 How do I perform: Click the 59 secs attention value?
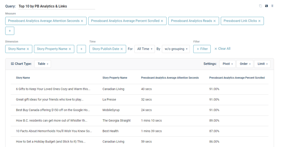pos(146,141)
